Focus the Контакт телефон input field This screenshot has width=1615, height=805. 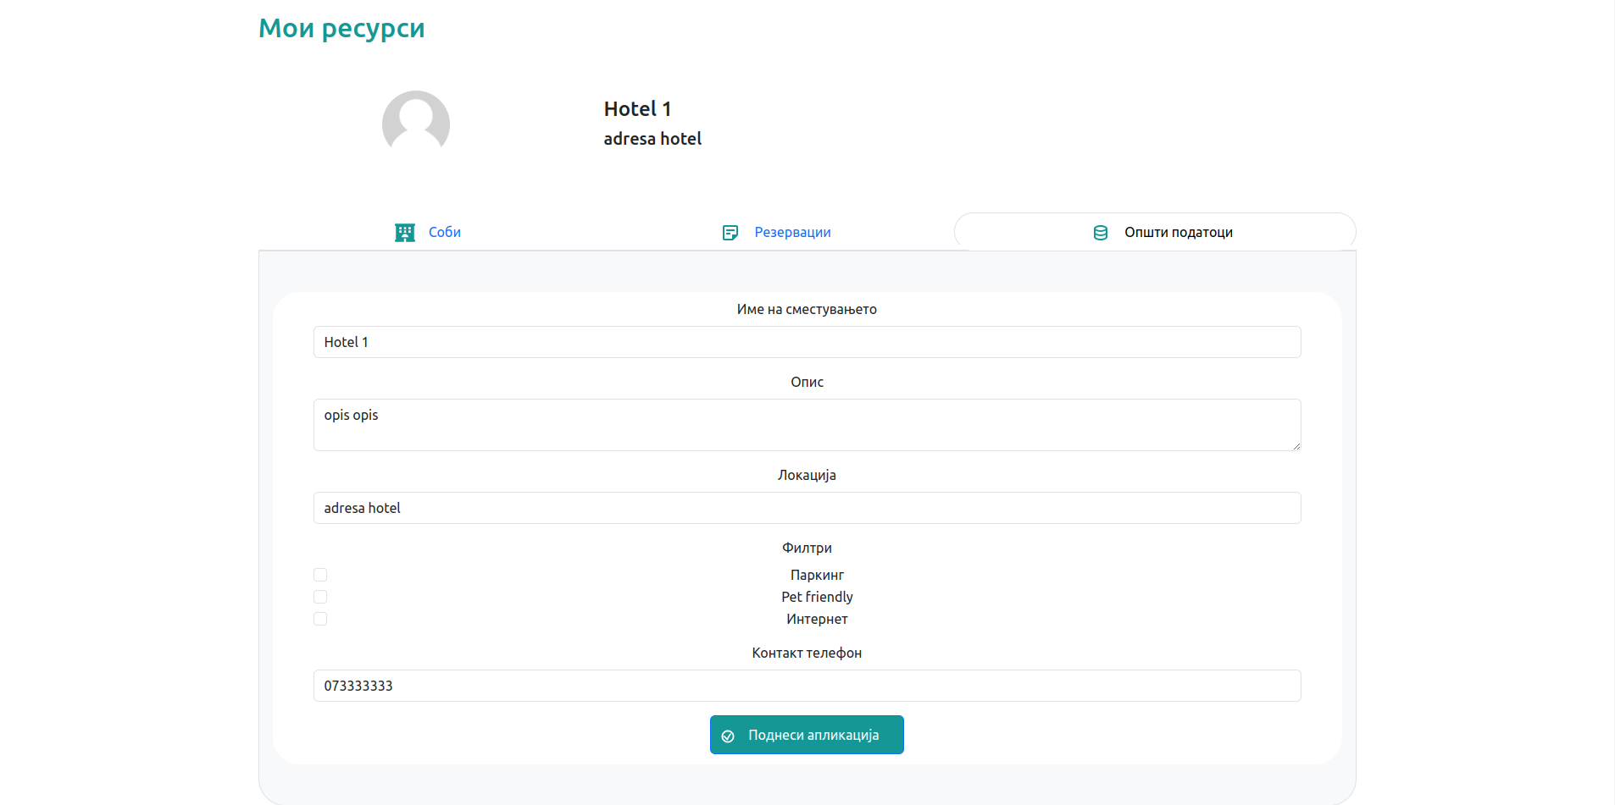(807, 686)
